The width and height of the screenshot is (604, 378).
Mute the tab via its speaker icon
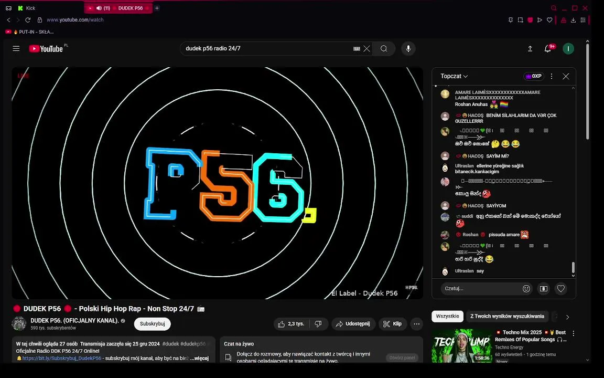coord(99,8)
